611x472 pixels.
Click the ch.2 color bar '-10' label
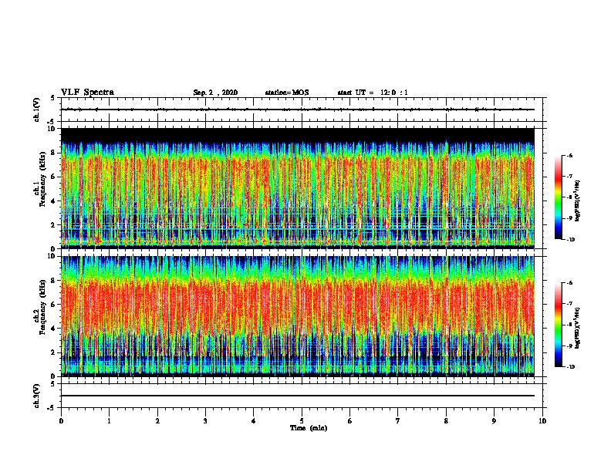click(570, 367)
